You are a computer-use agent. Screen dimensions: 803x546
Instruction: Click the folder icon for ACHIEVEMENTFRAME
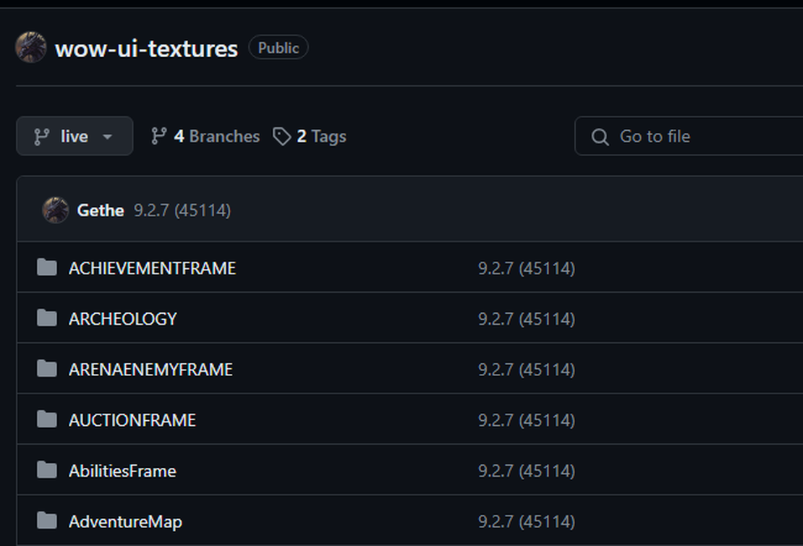coord(47,268)
